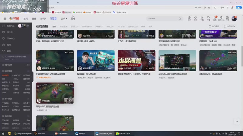Click the 韩服打野诺贝尔 orange tag link
The image size is (243, 136).
[x=43, y=77]
